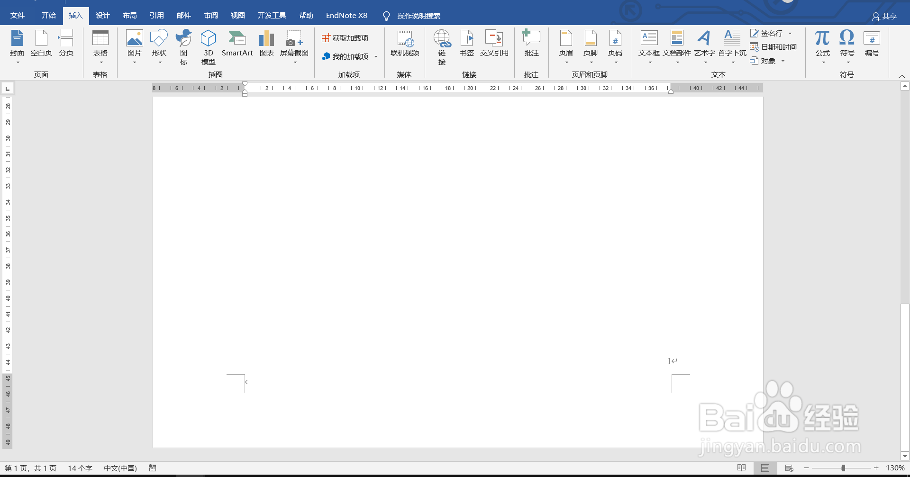Switch to Read Mode view
The height and width of the screenshot is (477, 910).
tap(742, 468)
